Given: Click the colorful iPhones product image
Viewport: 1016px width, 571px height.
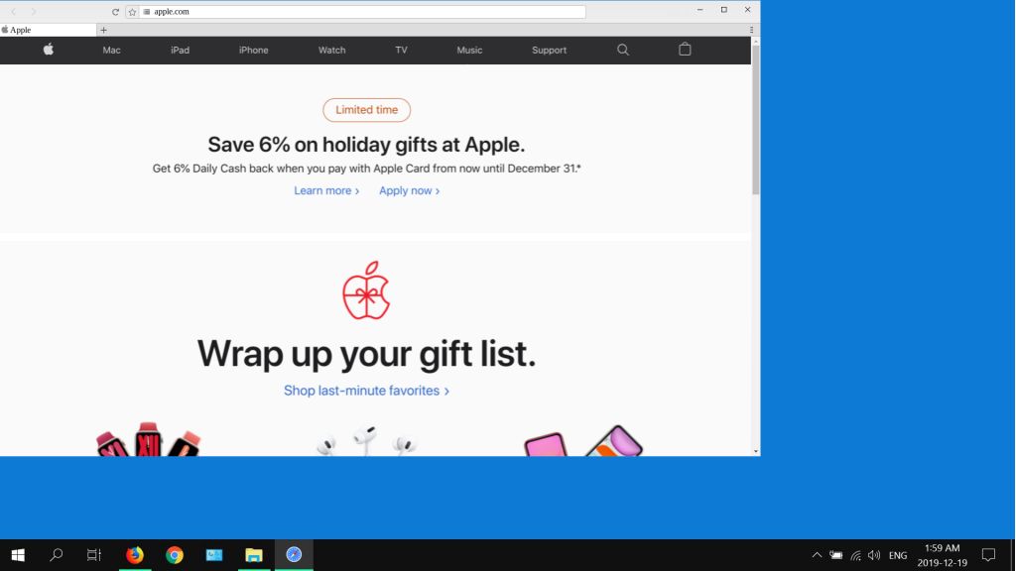Looking at the screenshot, I should coord(583,441).
